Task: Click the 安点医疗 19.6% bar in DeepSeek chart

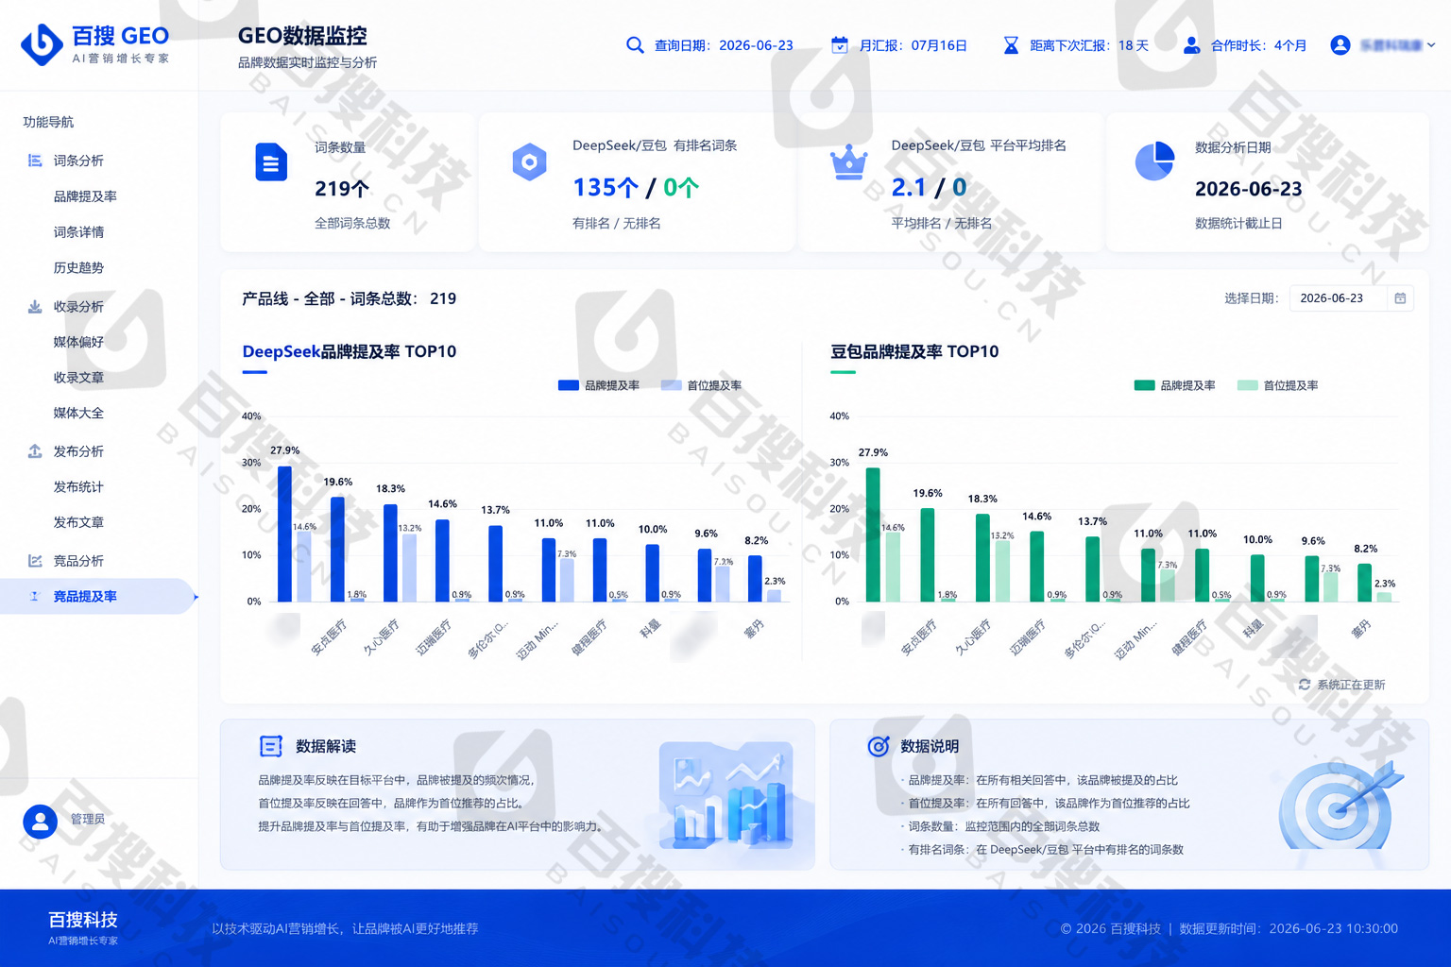Action: (x=337, y=549)
